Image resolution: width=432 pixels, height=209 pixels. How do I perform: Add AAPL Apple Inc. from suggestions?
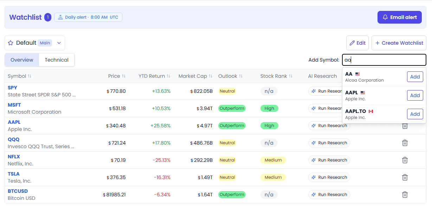pos(415,95)
